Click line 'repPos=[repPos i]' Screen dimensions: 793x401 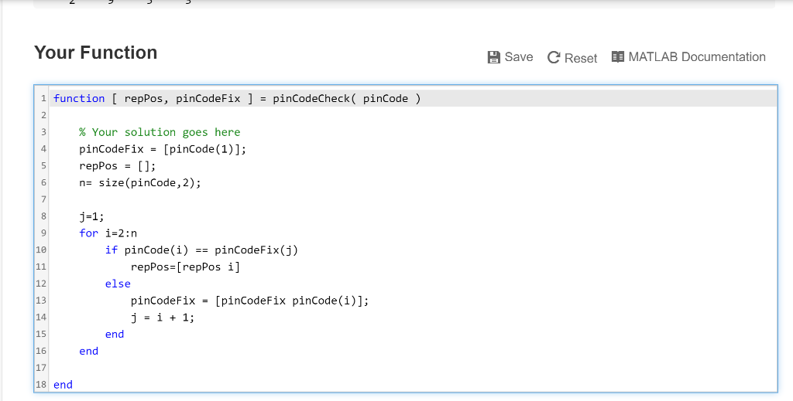185,267
